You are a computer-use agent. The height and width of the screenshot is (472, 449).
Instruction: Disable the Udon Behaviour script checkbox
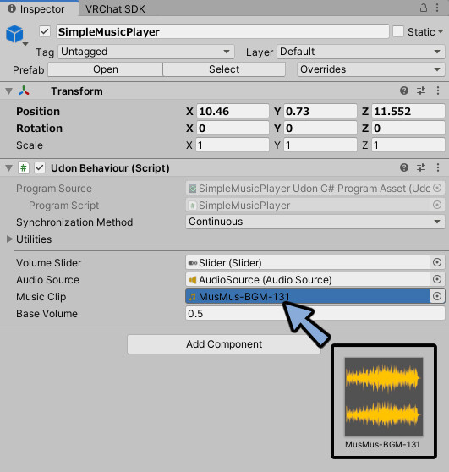[x=40, y=167]
